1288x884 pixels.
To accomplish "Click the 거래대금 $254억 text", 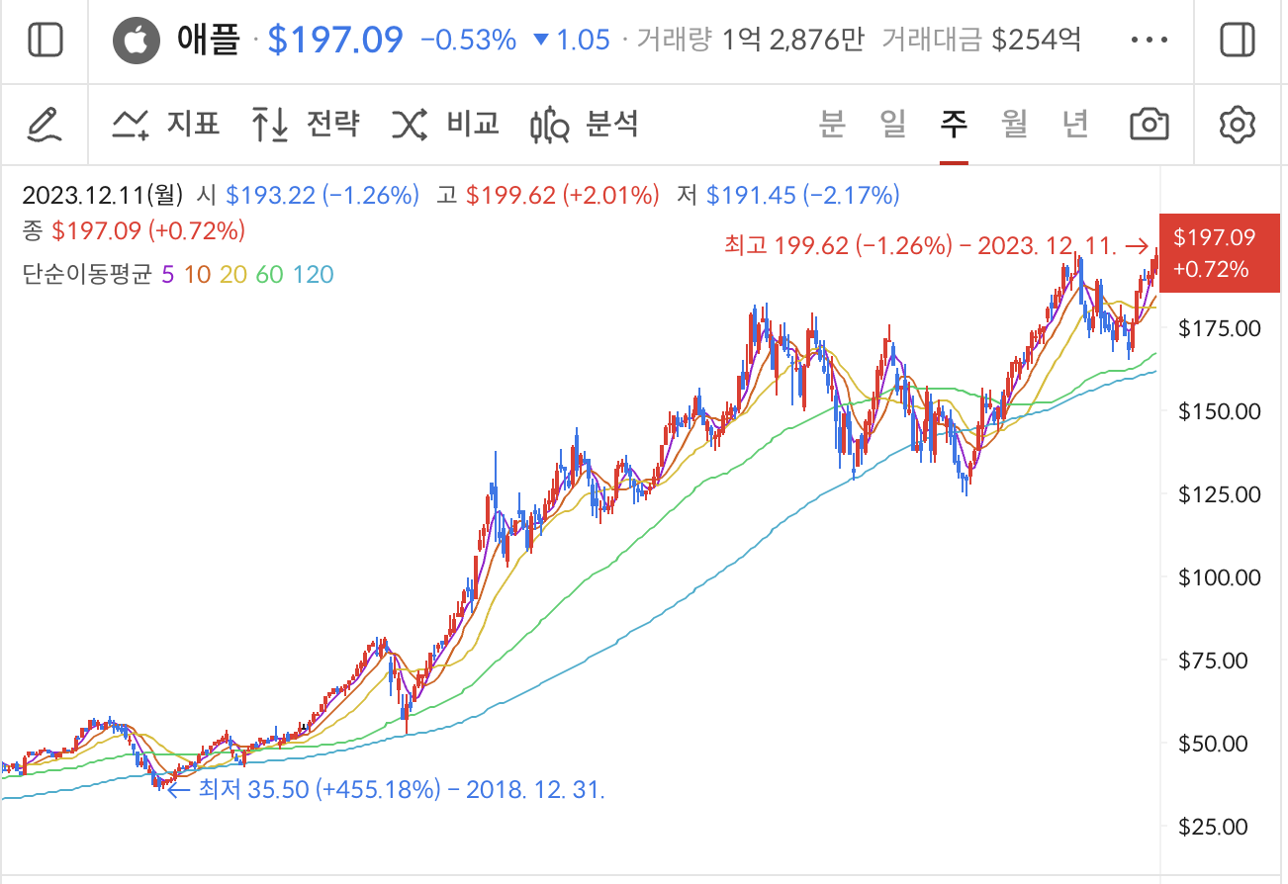I will 981,41.
